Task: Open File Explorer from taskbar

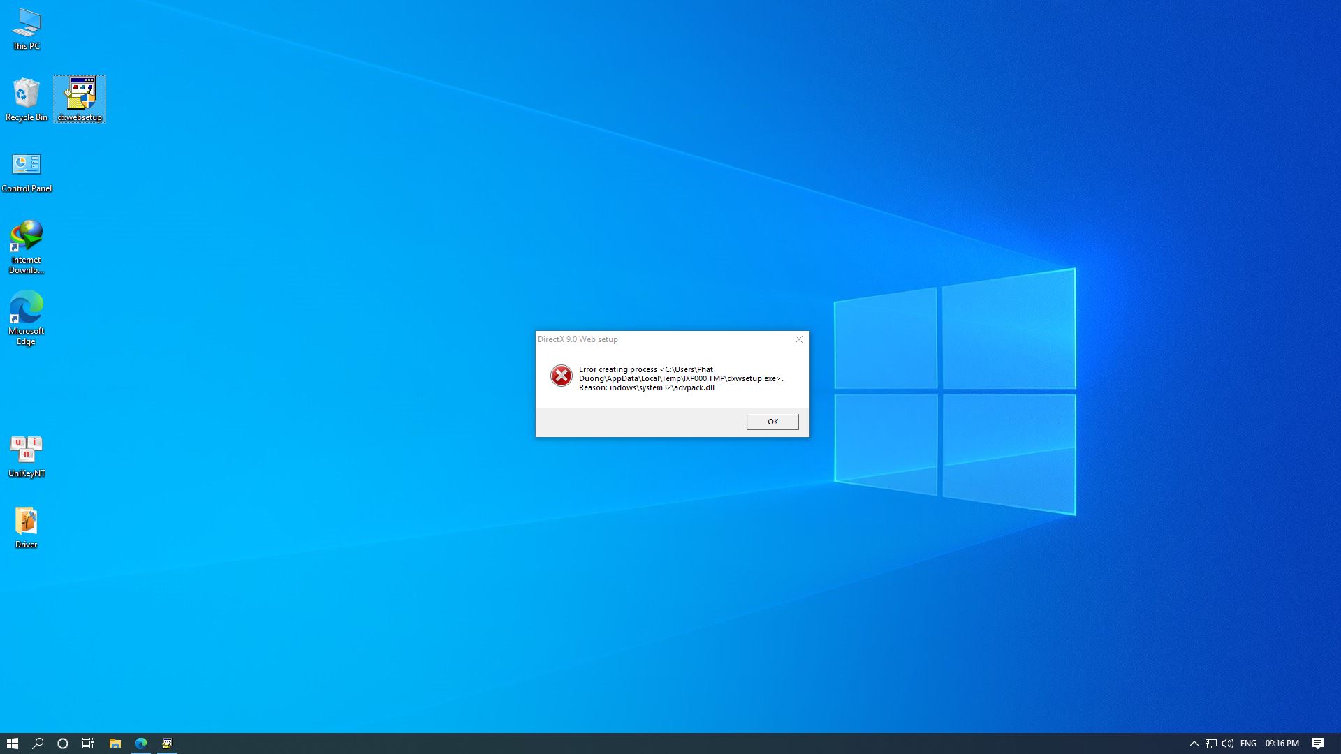Action: (x=115, y=743)
